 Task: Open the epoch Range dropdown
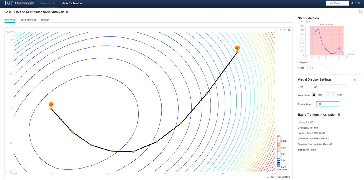[318, 68]
